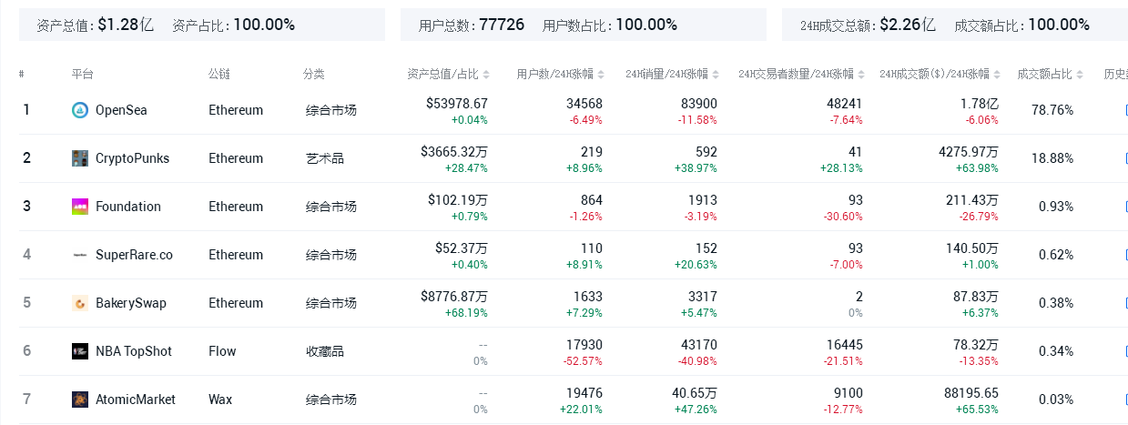Viewport: 1128px width, 425px height.
Task: Click the 40.65万 24H sales for AtomicMarket
Action: (x=695, y=393)
